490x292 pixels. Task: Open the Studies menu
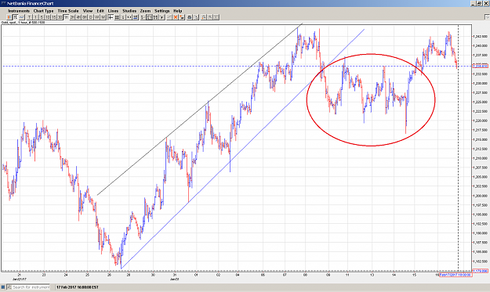(x=129, y=11)
